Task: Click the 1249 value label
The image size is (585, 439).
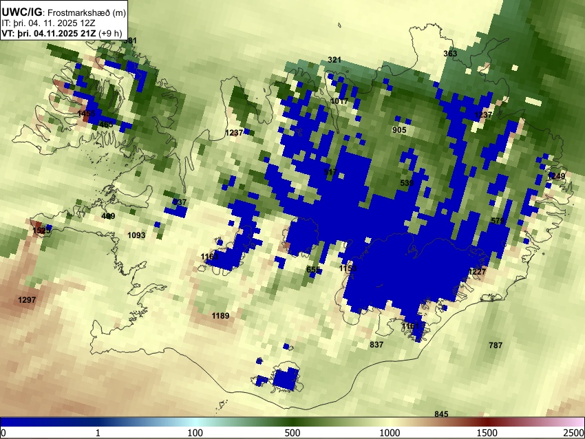Action: tap(556, 175)
